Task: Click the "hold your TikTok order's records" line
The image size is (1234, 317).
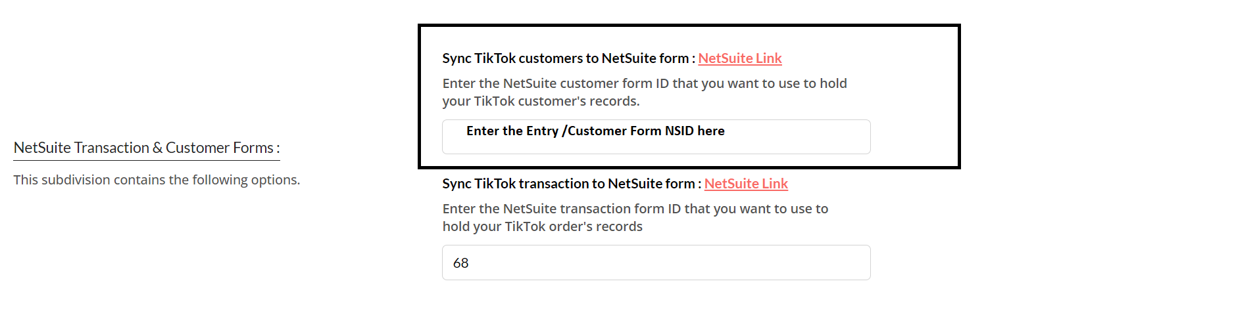Action: click(542, 226)
